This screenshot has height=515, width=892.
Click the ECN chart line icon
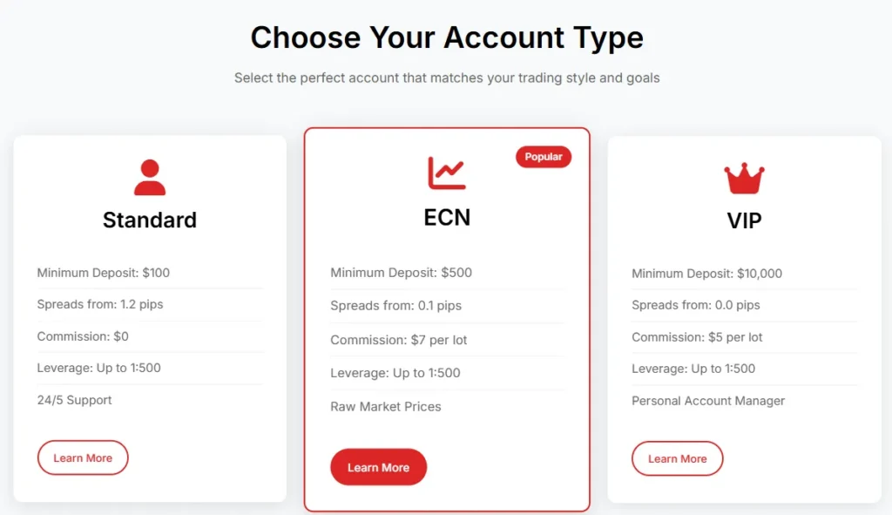click(447, 173)
